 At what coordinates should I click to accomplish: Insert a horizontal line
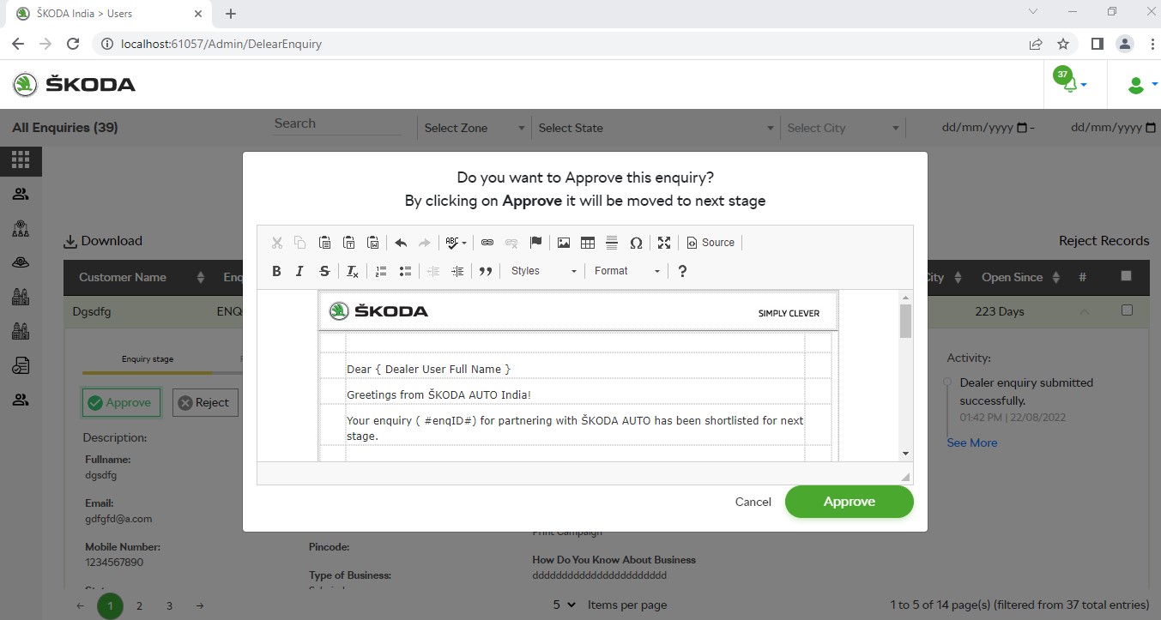click(612, 243)
